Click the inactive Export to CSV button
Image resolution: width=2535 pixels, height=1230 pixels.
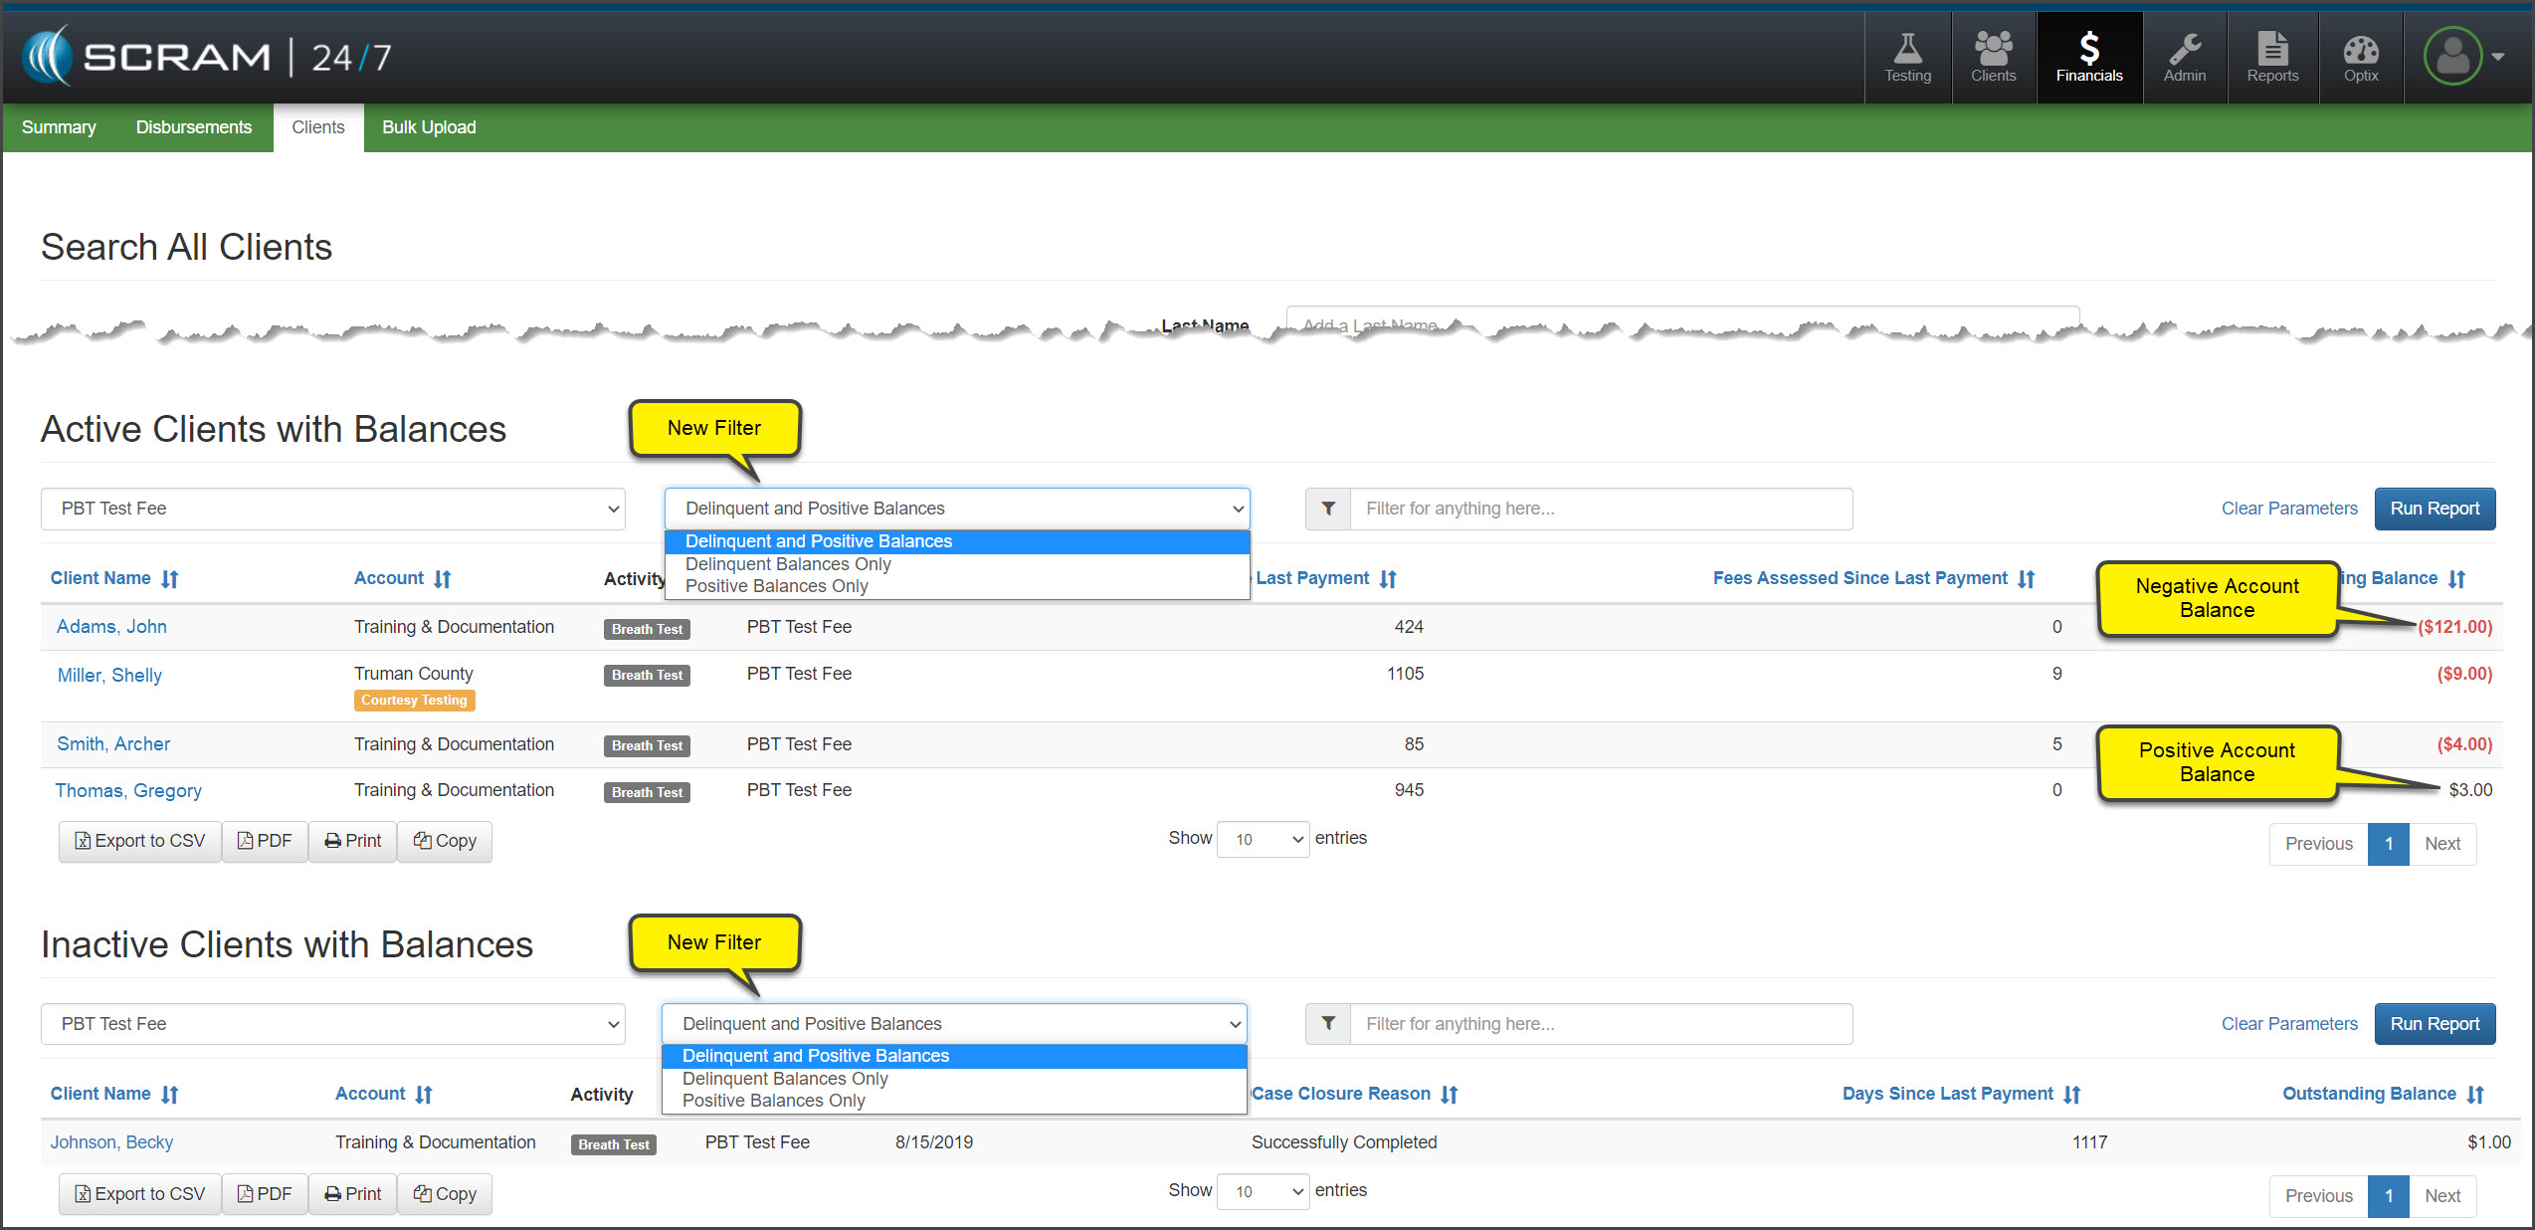pos(140,1193)
